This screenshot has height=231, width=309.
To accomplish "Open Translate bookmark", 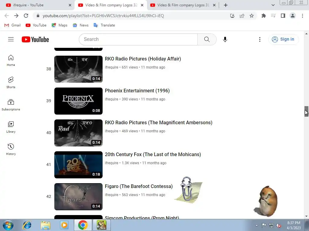I will pos(104,25).
